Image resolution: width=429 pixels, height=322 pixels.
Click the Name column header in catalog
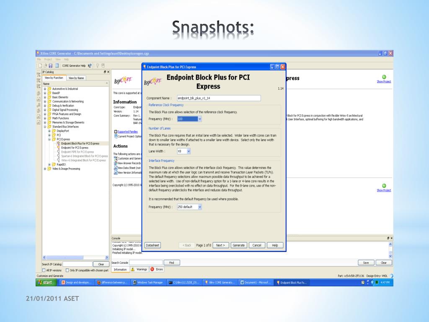point(75,84)
